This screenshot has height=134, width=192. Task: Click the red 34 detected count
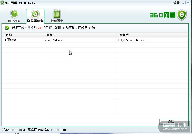click(x=39, y=28)
